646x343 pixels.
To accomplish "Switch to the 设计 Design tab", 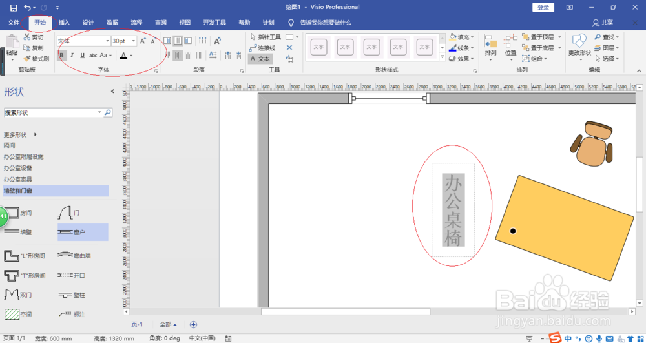I will point(88,23).
